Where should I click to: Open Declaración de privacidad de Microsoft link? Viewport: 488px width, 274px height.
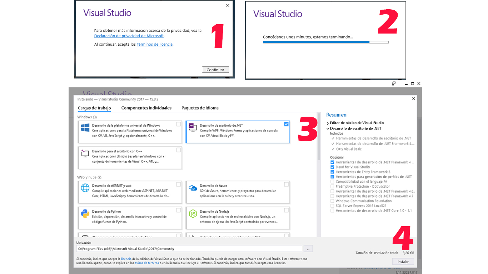(x=129, y=36)
